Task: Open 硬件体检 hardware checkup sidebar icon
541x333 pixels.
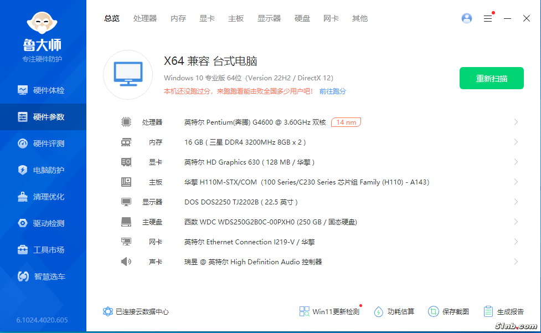Action: (x=23, y=90)
